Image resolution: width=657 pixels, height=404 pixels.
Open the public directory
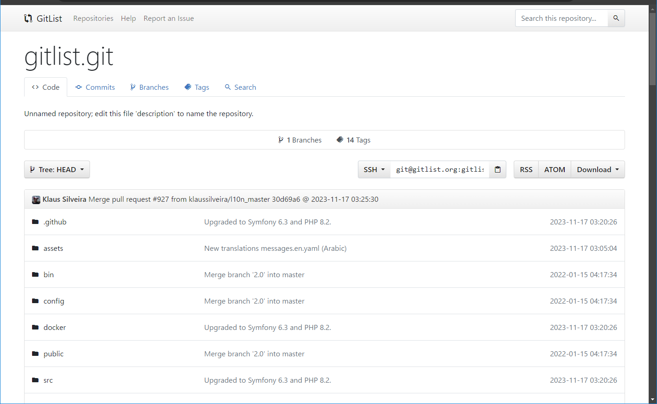coord(53,354)
